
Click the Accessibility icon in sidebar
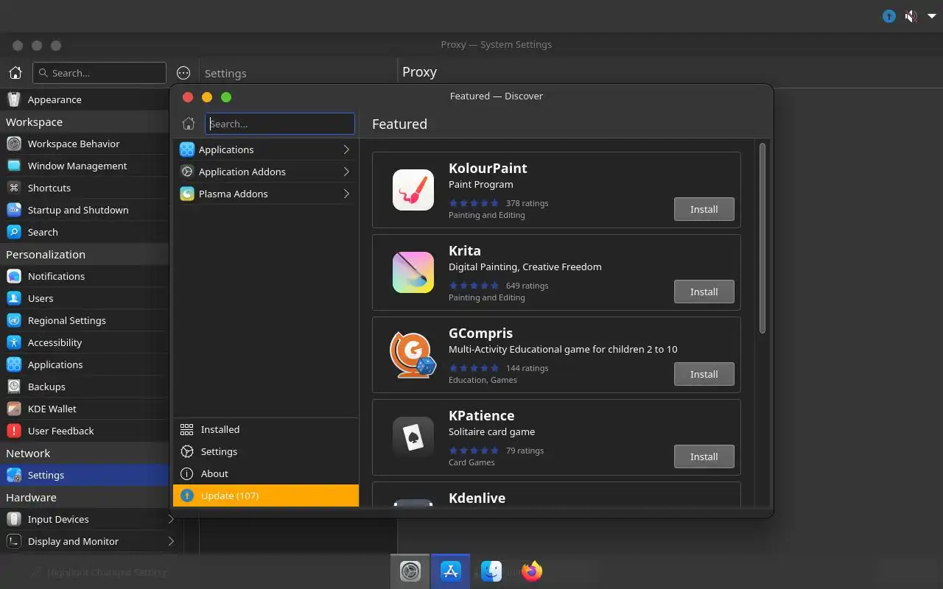point(14,342)
